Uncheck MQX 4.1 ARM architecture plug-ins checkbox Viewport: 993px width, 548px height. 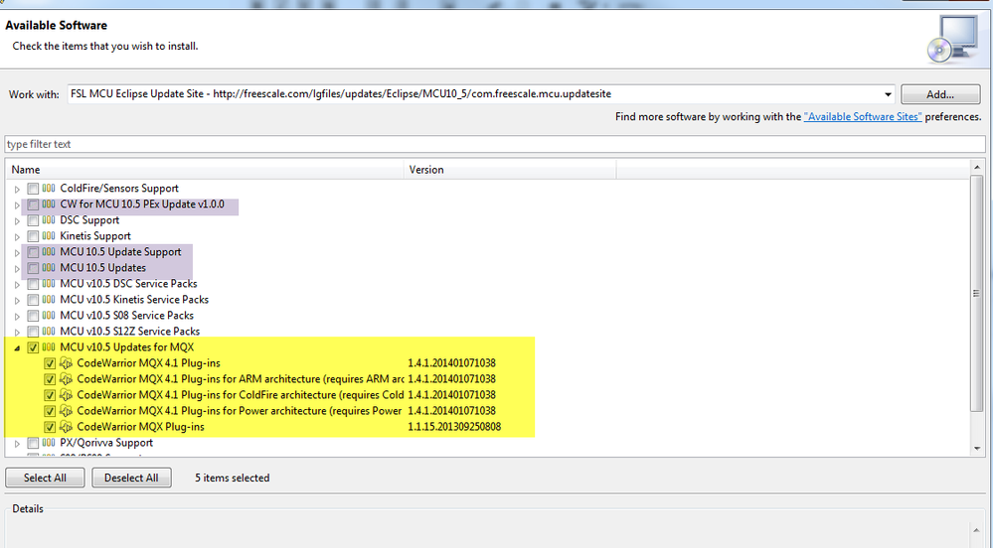coord(50,379)
